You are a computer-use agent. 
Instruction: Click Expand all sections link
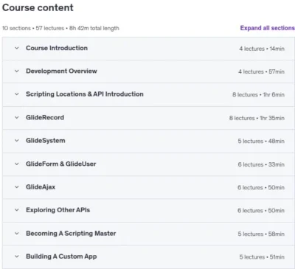[x=268, y=28]
